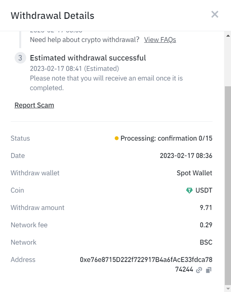Open the View FAQs link
The height and width of the screenshot is (292, 231).
pyautogui.click(x=160, y=40)
